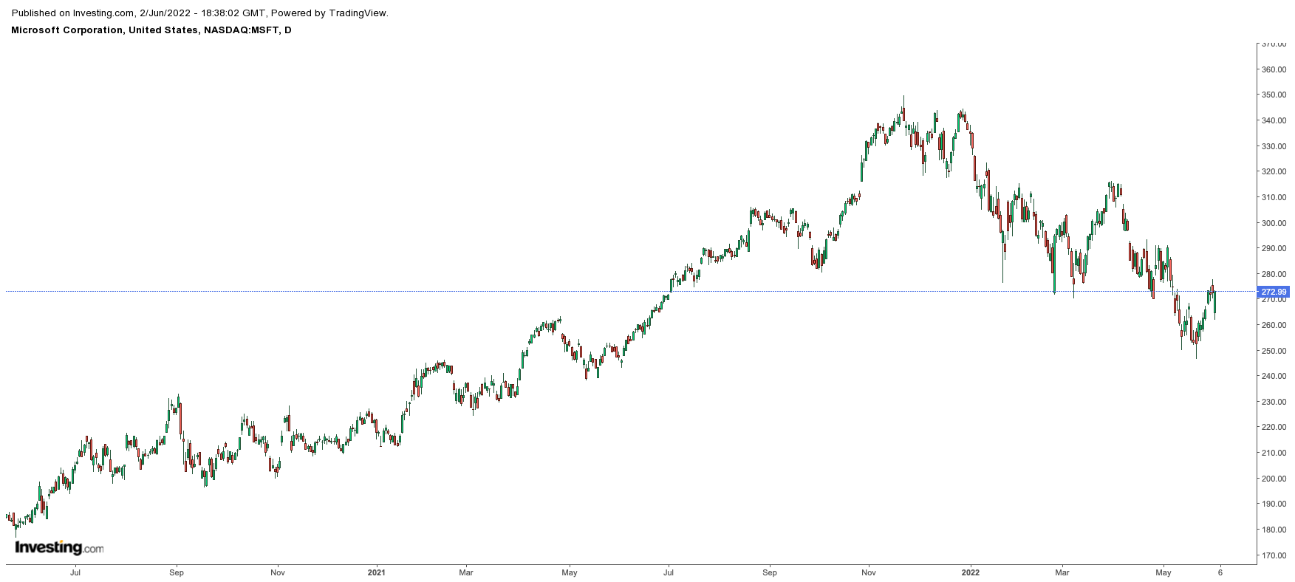Select the 260.00 price axis label
Viewport: 1295px width, 582px height.
pos(1274,325)
